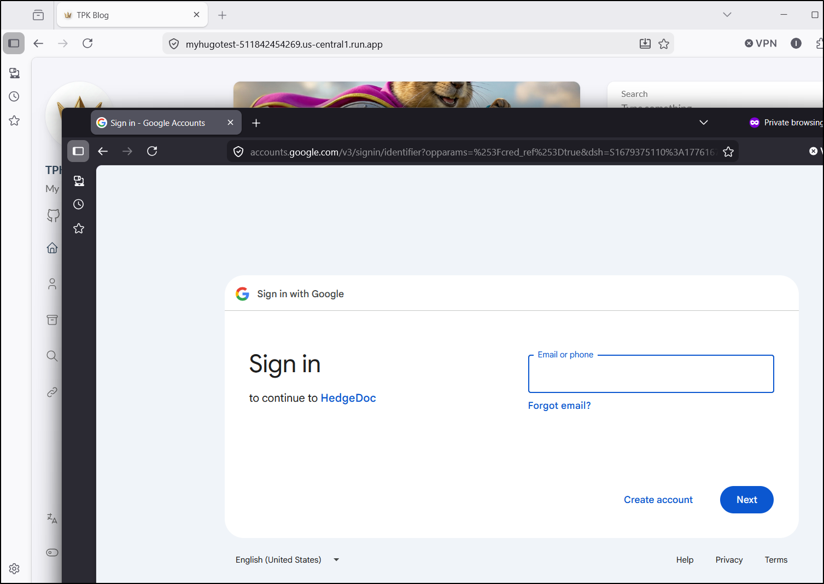The image size is (824, 584).
Task: Focus the Email or phone input field
Action: click(651, 375)
